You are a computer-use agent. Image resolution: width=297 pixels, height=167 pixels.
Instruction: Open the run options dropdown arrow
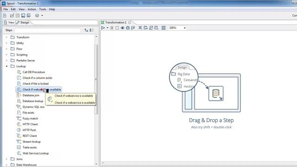coord(107,28)
